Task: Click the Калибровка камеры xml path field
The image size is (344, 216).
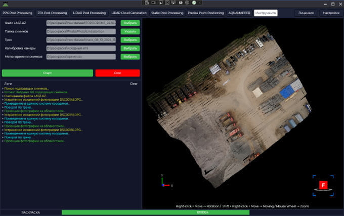Action: (81, 48)
